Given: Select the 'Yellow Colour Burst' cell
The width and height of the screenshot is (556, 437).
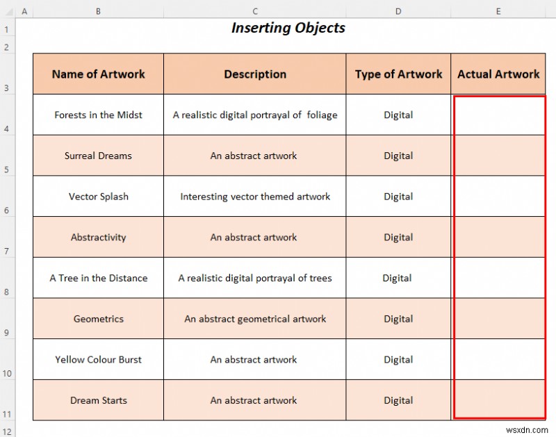Looking at the screenshot, I should (98, 359).
